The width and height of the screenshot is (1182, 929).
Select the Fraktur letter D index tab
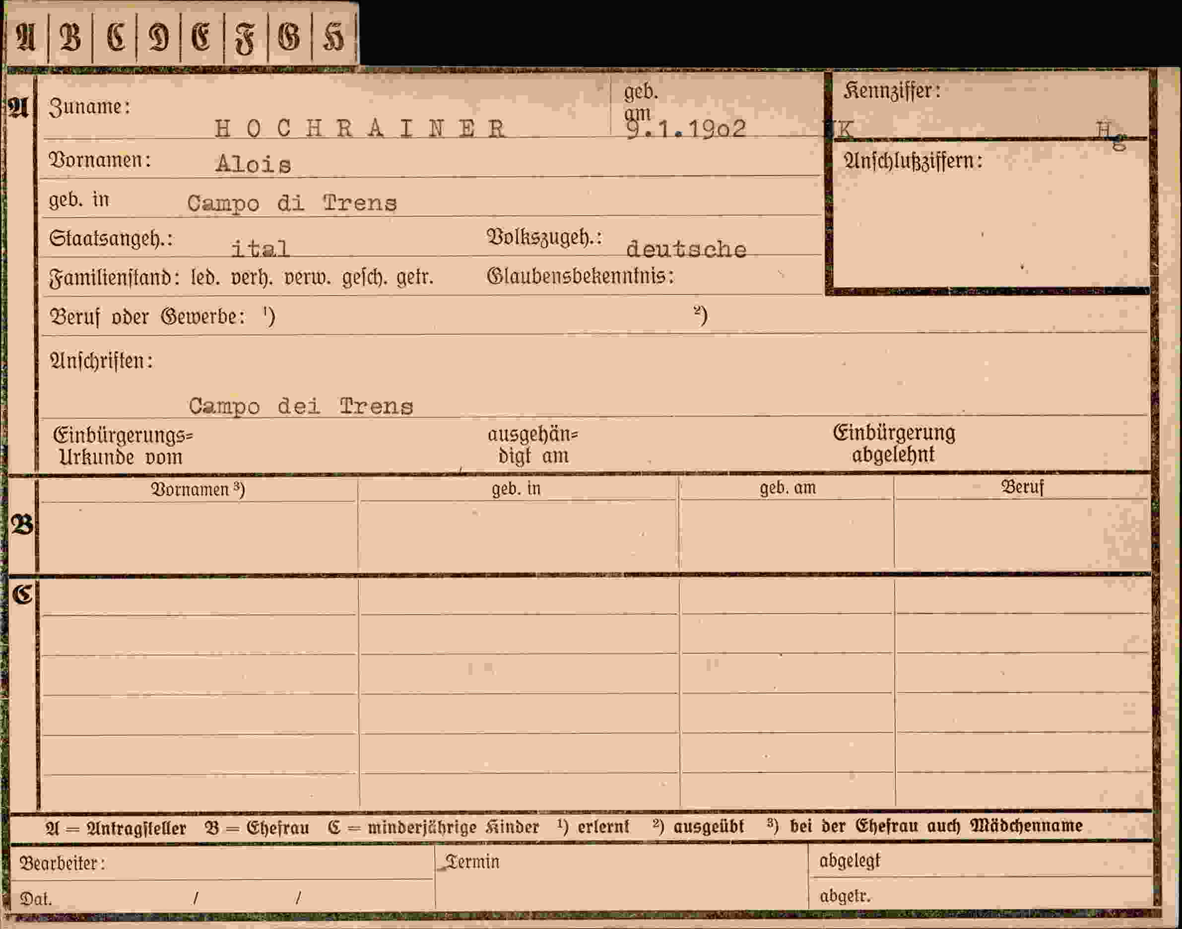158,38
